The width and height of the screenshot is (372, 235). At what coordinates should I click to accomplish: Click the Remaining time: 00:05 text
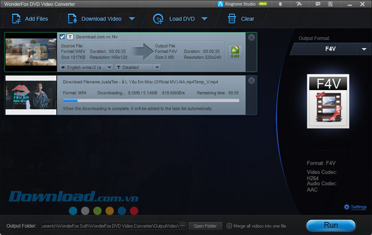218,93
